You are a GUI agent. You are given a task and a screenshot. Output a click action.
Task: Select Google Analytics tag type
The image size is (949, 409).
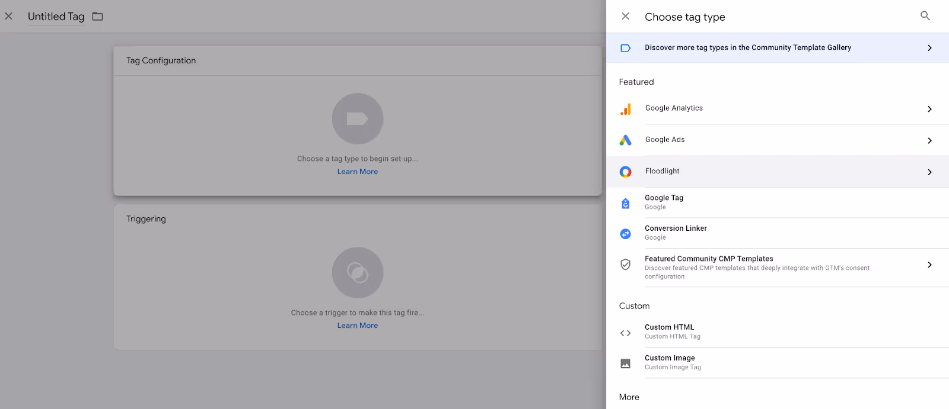click(x=778, y=108)
